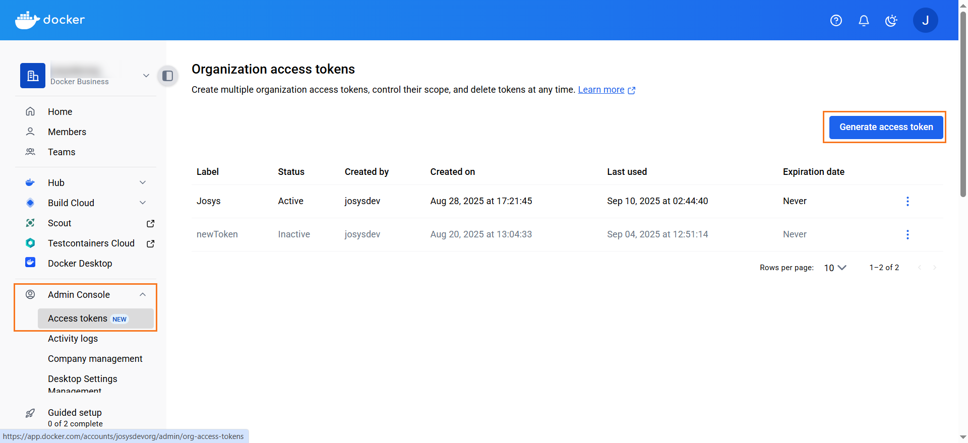Open the user avatar J menu
The image size is (968, 443).
click(925, 20)
